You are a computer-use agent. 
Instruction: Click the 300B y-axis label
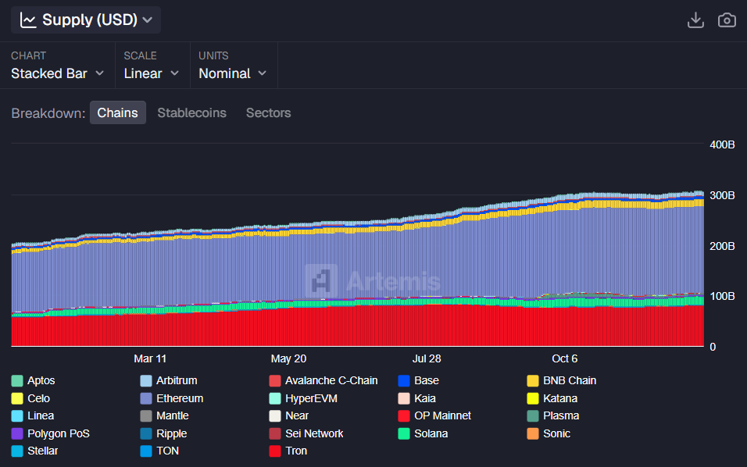[722, 196]
